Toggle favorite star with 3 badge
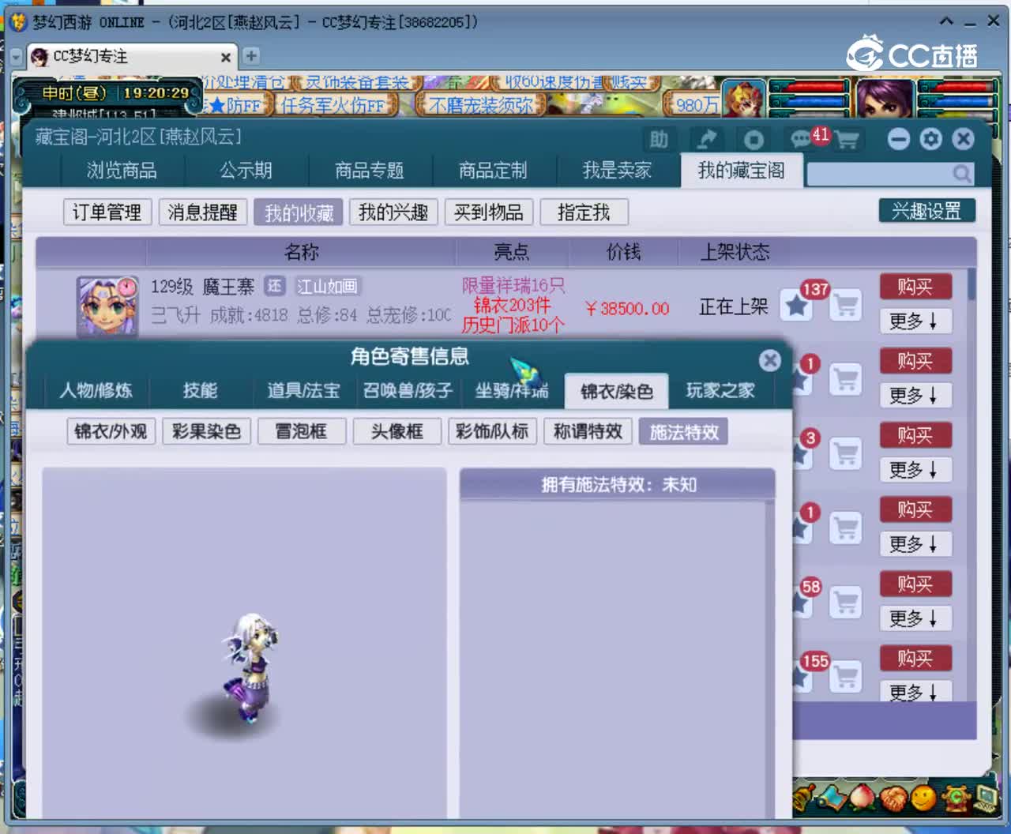The width and height of the screenshot is (1011, 834). (801, 453)
